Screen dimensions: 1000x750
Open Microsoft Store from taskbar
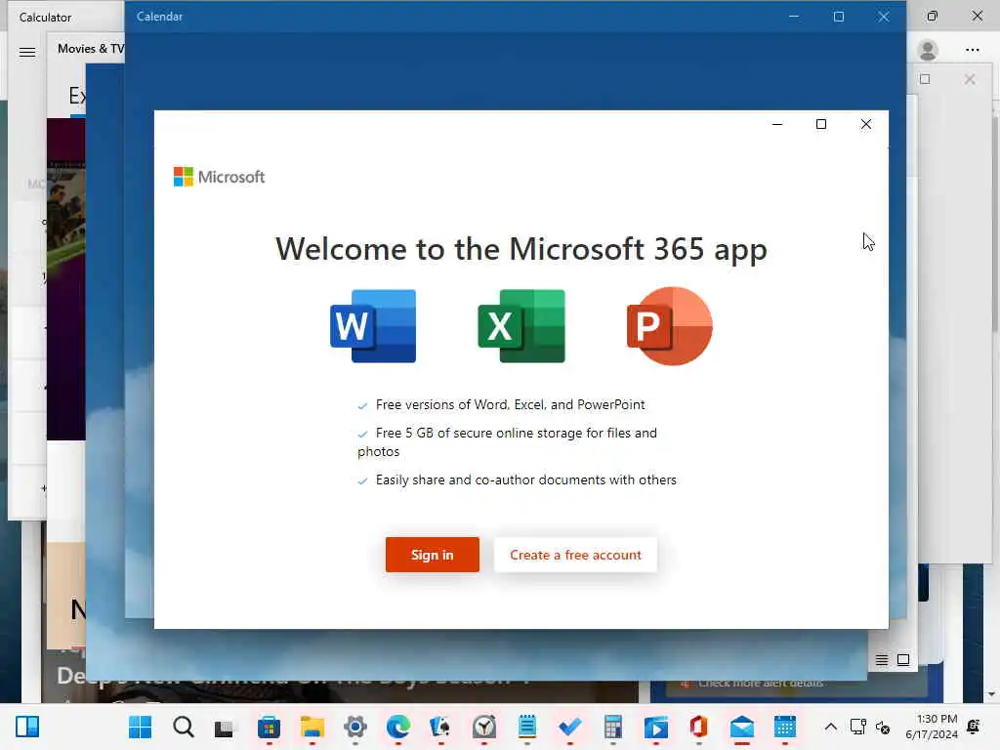pos(269,727)
